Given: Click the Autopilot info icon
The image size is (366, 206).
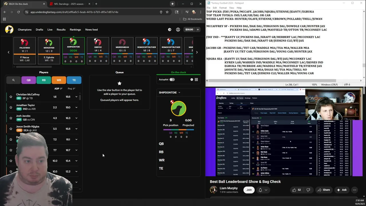Looking at the screenshot, I should click(192, 80).
